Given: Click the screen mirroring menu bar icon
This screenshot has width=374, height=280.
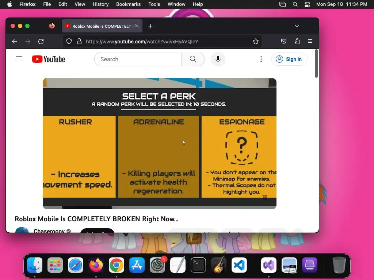Looking at the screenshot, I should 282,4.
